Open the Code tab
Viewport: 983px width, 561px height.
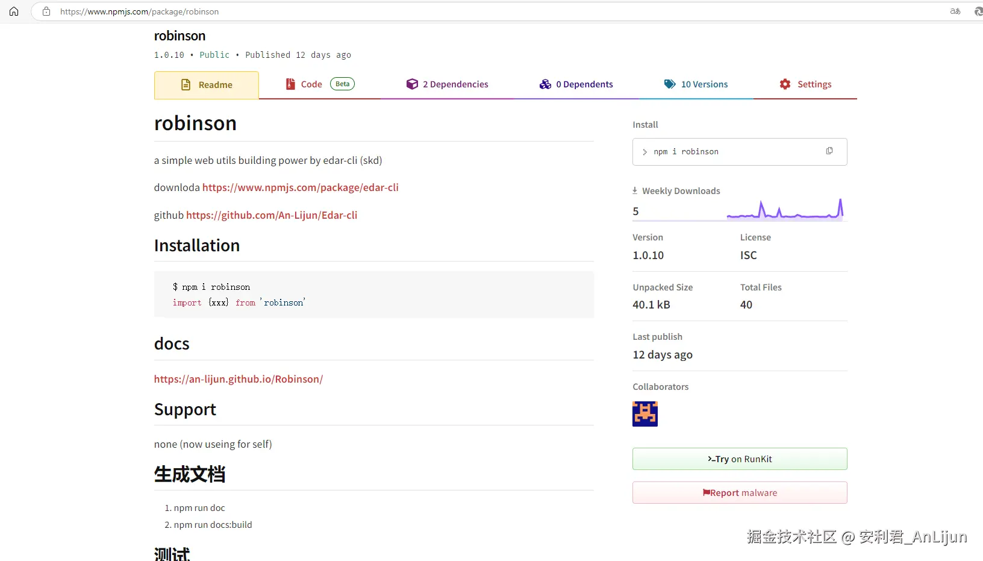tap(311, 84)
